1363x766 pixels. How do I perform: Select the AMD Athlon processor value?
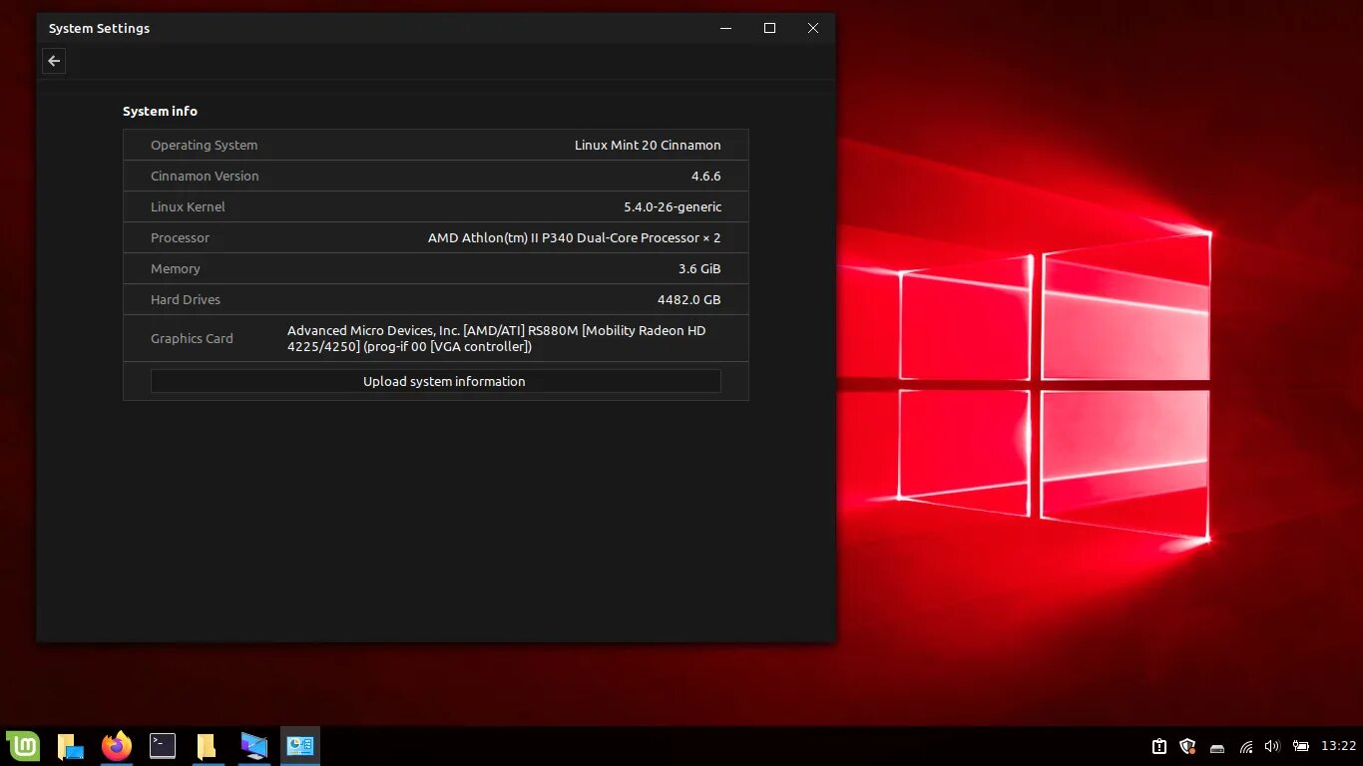(574, 237)
